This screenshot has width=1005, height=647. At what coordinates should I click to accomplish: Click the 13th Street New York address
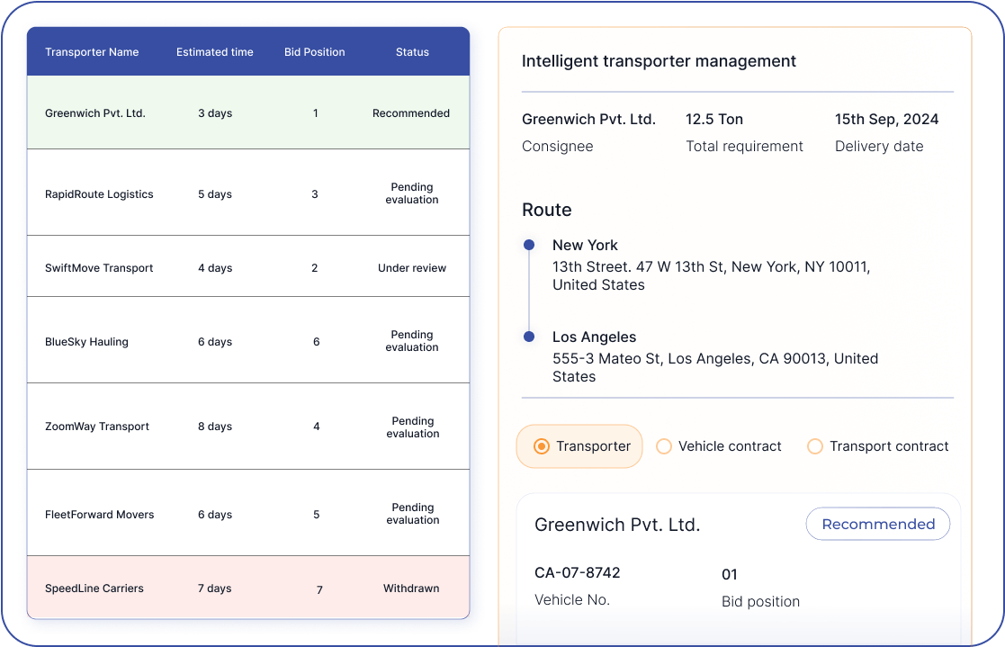(712, 275)
